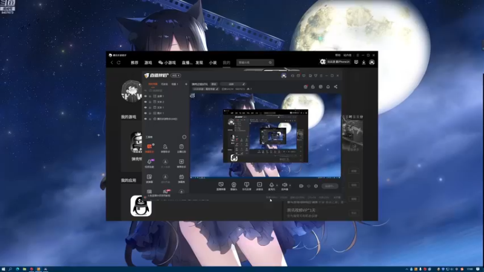484x272 pixels.
Task: Open the Windows Start menu
Action: point(4,269)
